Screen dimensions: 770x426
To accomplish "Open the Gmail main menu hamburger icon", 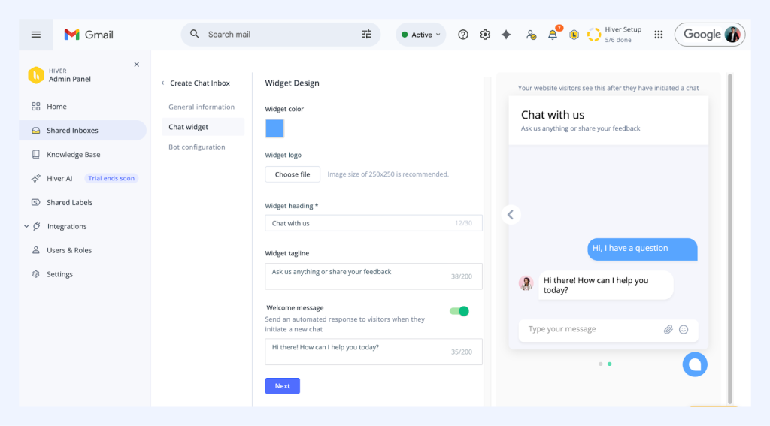I will pyautogui.click(x=35, y=35).
